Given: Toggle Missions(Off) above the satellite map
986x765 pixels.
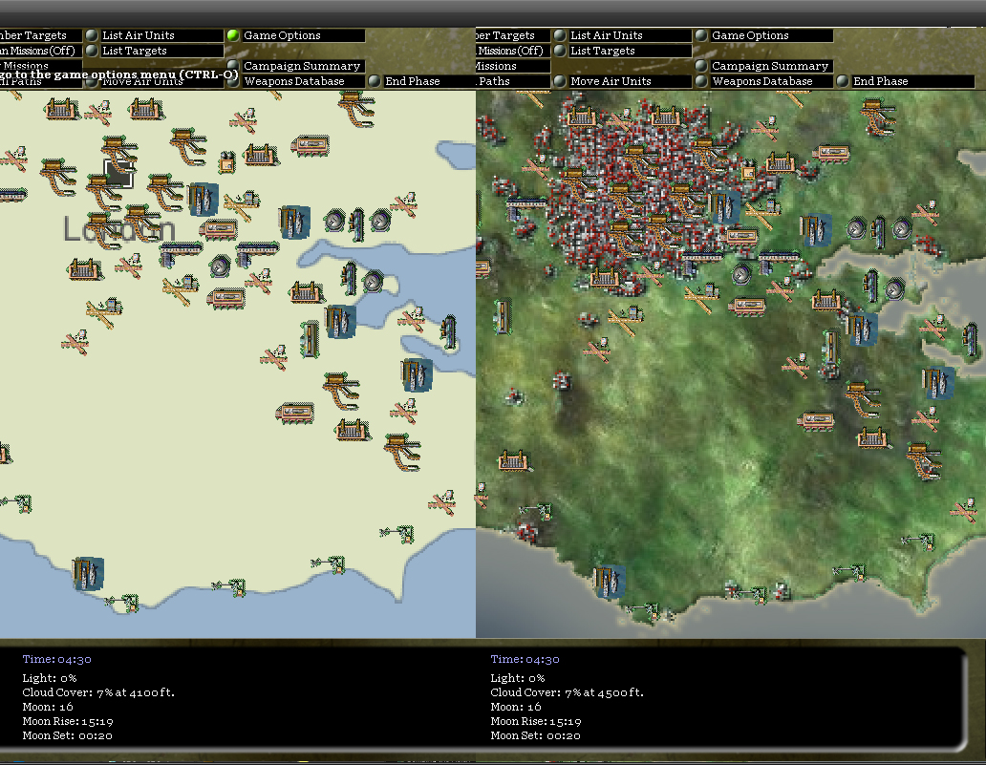Looking at the screenshot, I should [513, 51].
